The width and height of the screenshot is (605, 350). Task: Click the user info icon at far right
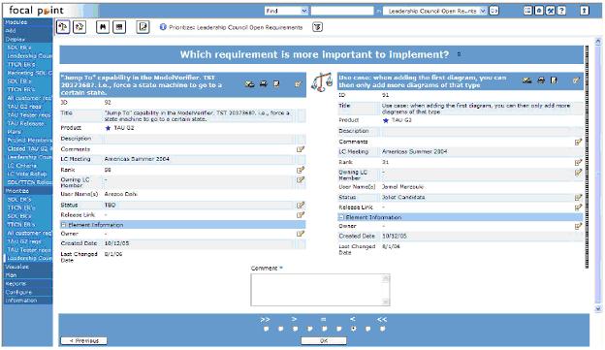coord(585,11)
